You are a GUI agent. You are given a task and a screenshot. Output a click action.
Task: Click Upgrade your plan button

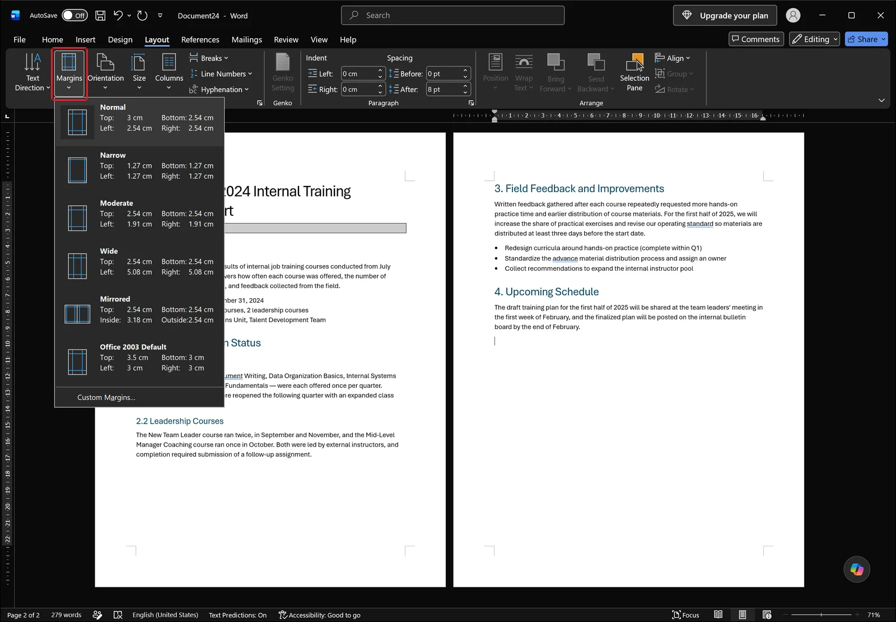click(x=725, y=16)
